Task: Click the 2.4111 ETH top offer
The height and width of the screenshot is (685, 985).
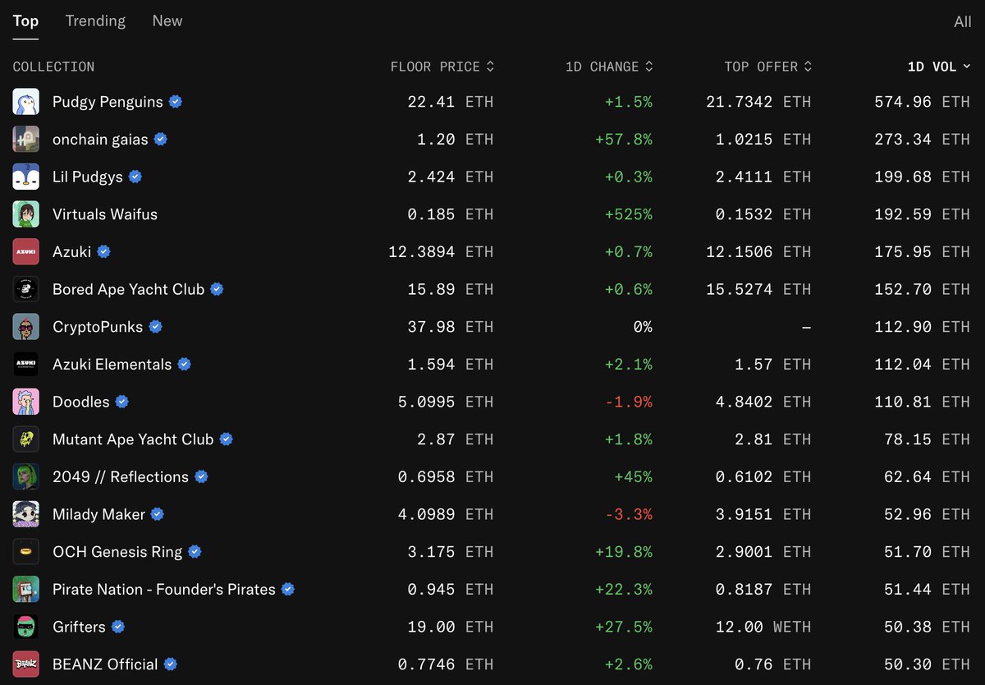Action: coord(763,177)
